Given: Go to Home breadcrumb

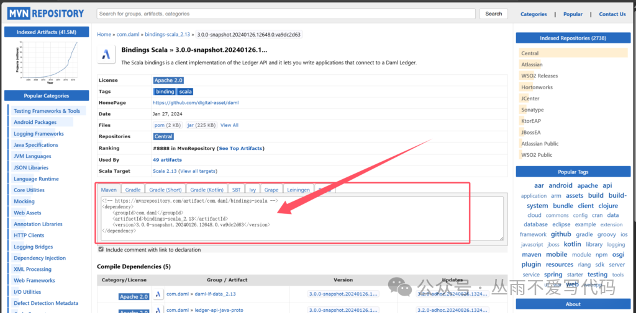Looking at the screenshot, I should tap(104, 35).
